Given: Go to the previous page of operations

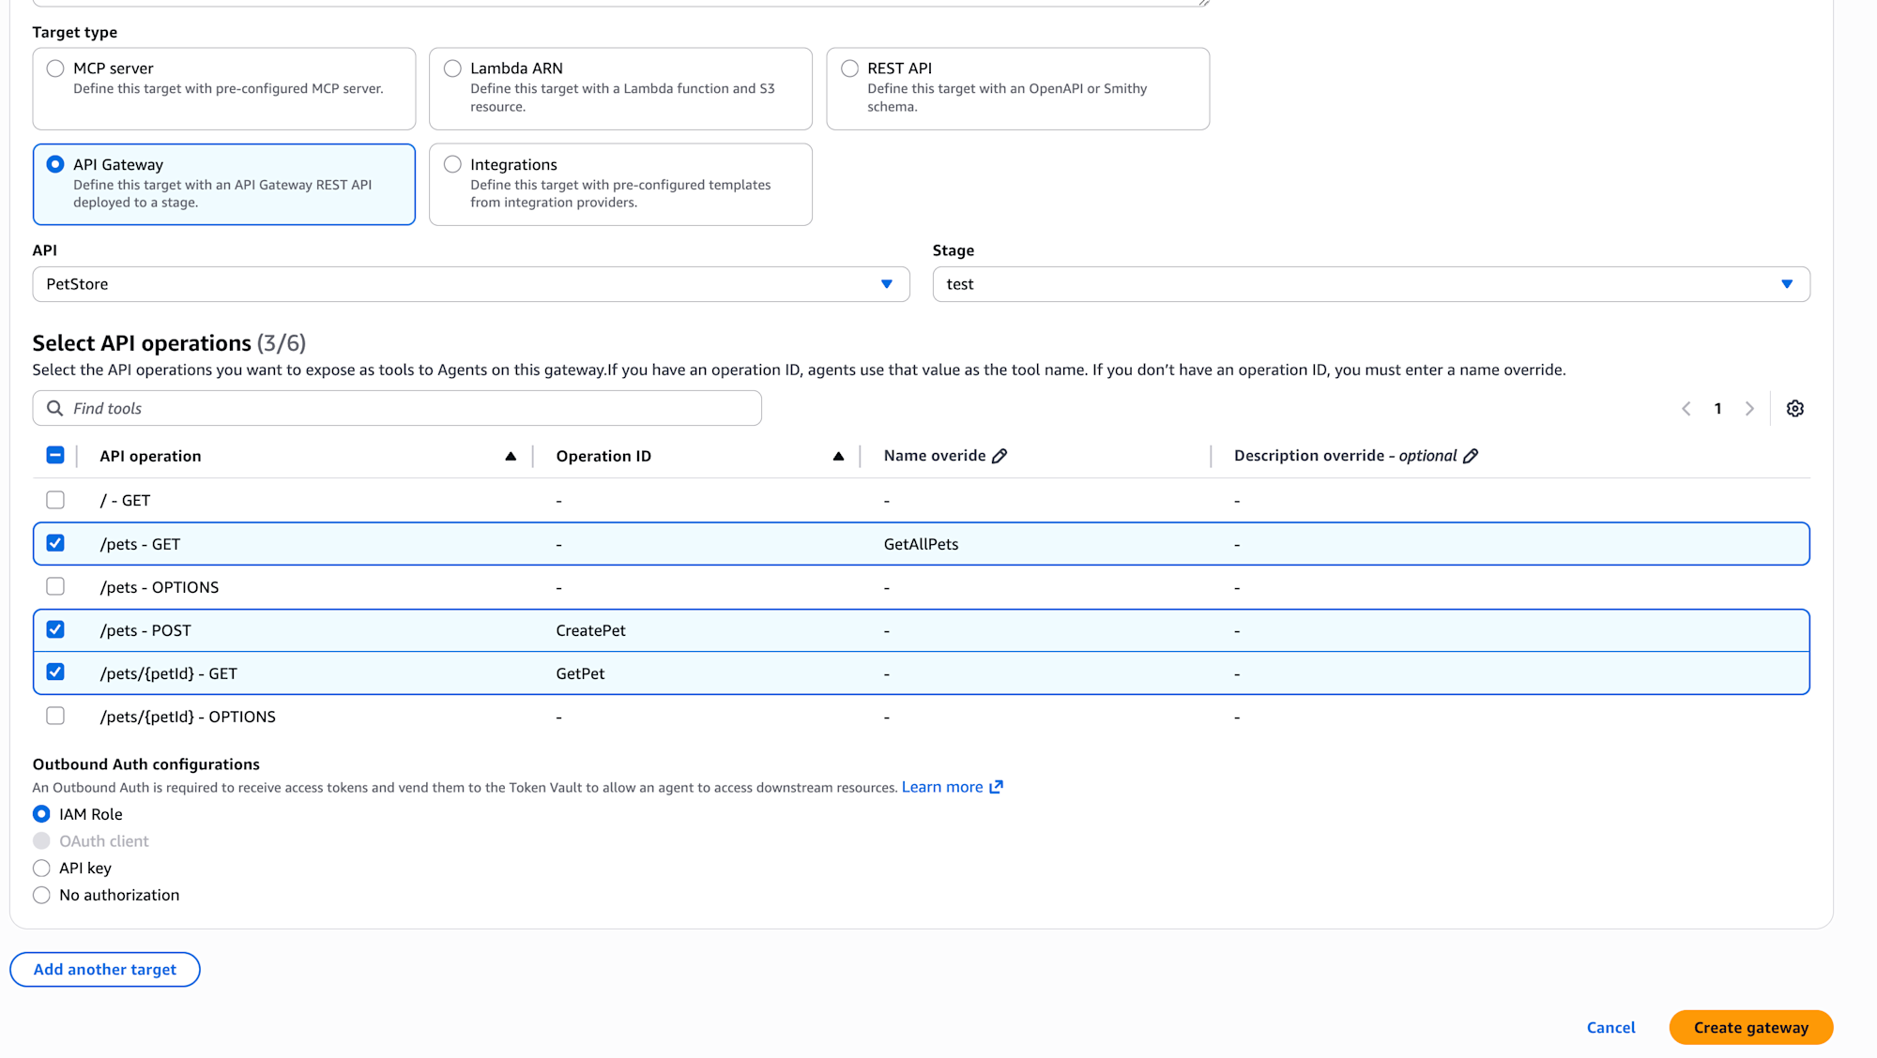Looking at the screenshot, I should click(x=1686, y=409).
